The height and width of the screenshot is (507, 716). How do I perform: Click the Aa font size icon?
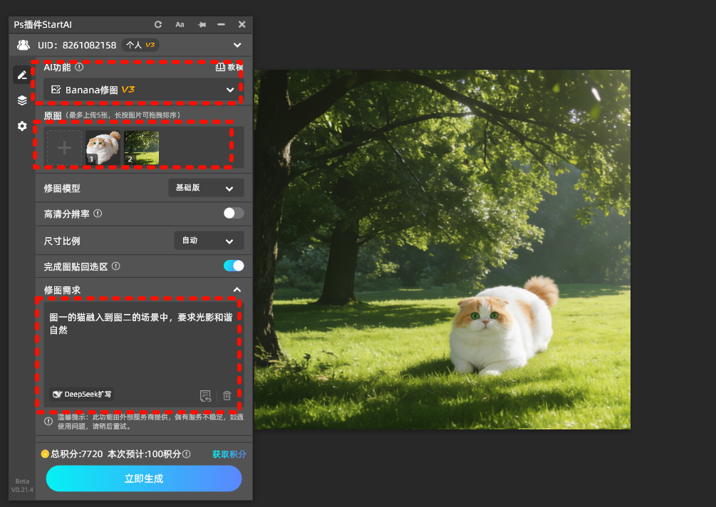(180, 24)
